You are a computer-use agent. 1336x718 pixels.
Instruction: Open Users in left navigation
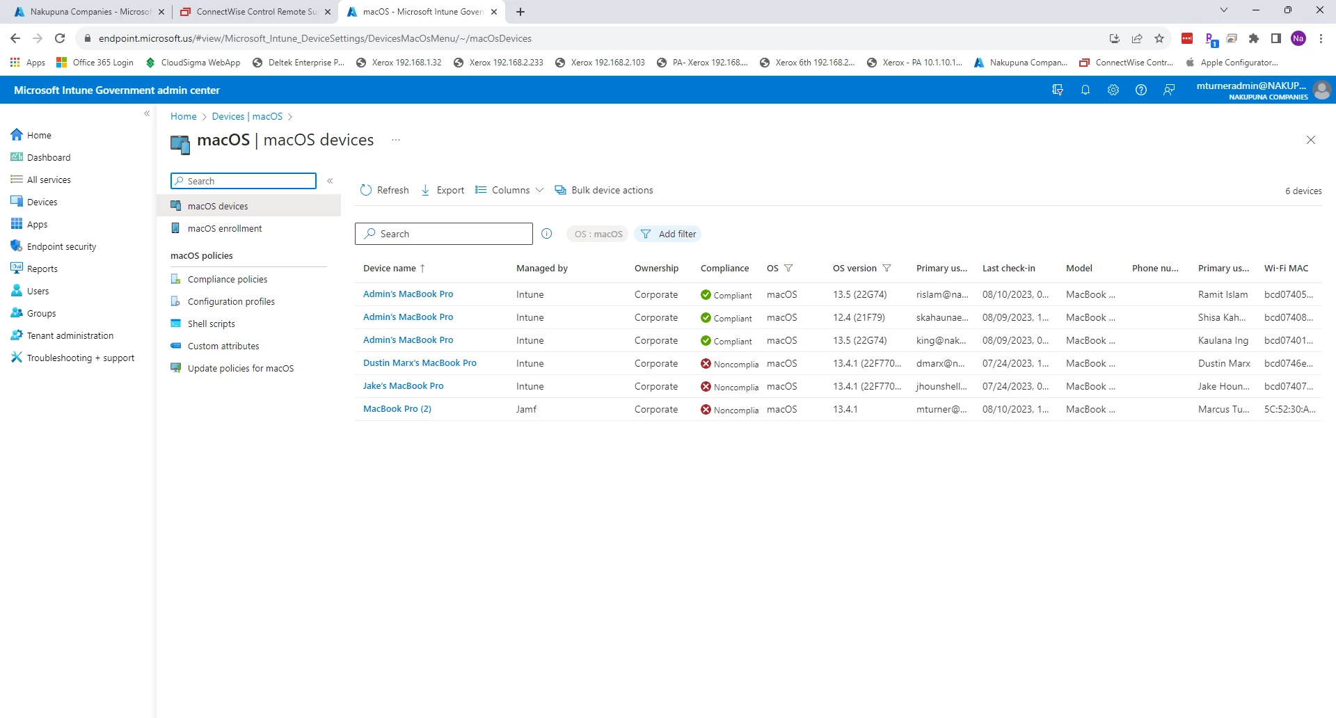coord(30,291)
